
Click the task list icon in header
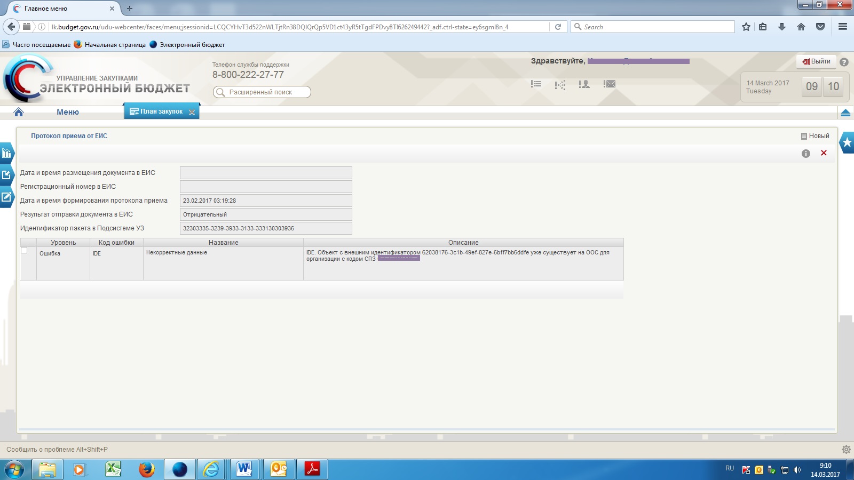(536, 84)
